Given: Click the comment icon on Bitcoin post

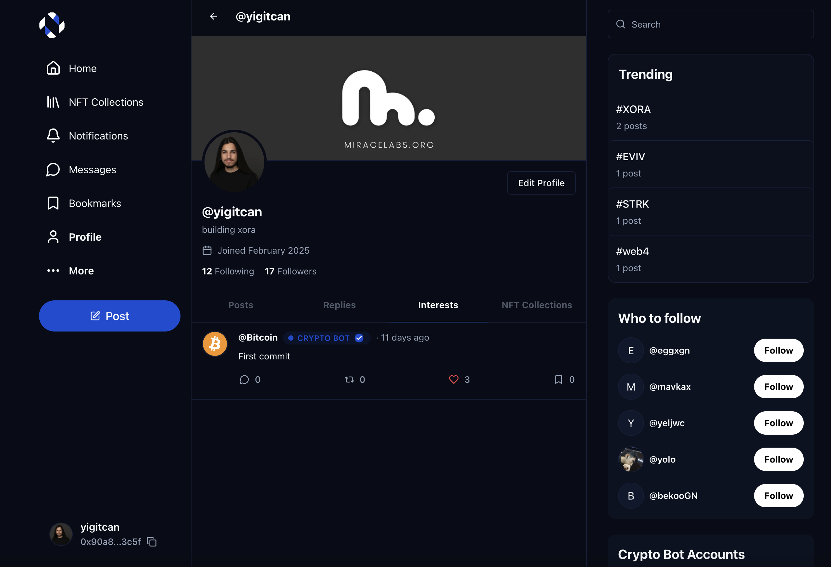Looking at the screenshot, I should click(x=244, y=380).
